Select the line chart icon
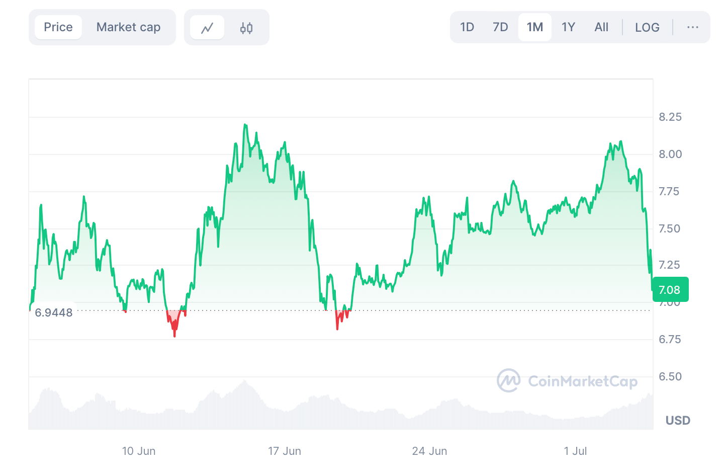725x474 pixels. [x=207, y=27]
